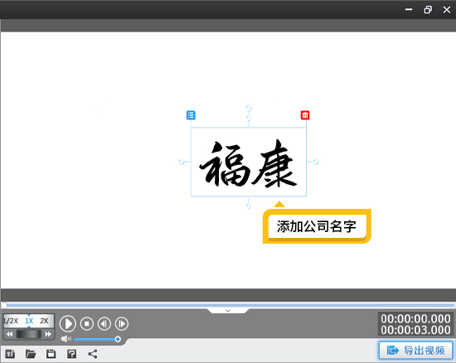Click the share icon in the bottom toolbar
The image size is (456, 363).
point(93,354)
